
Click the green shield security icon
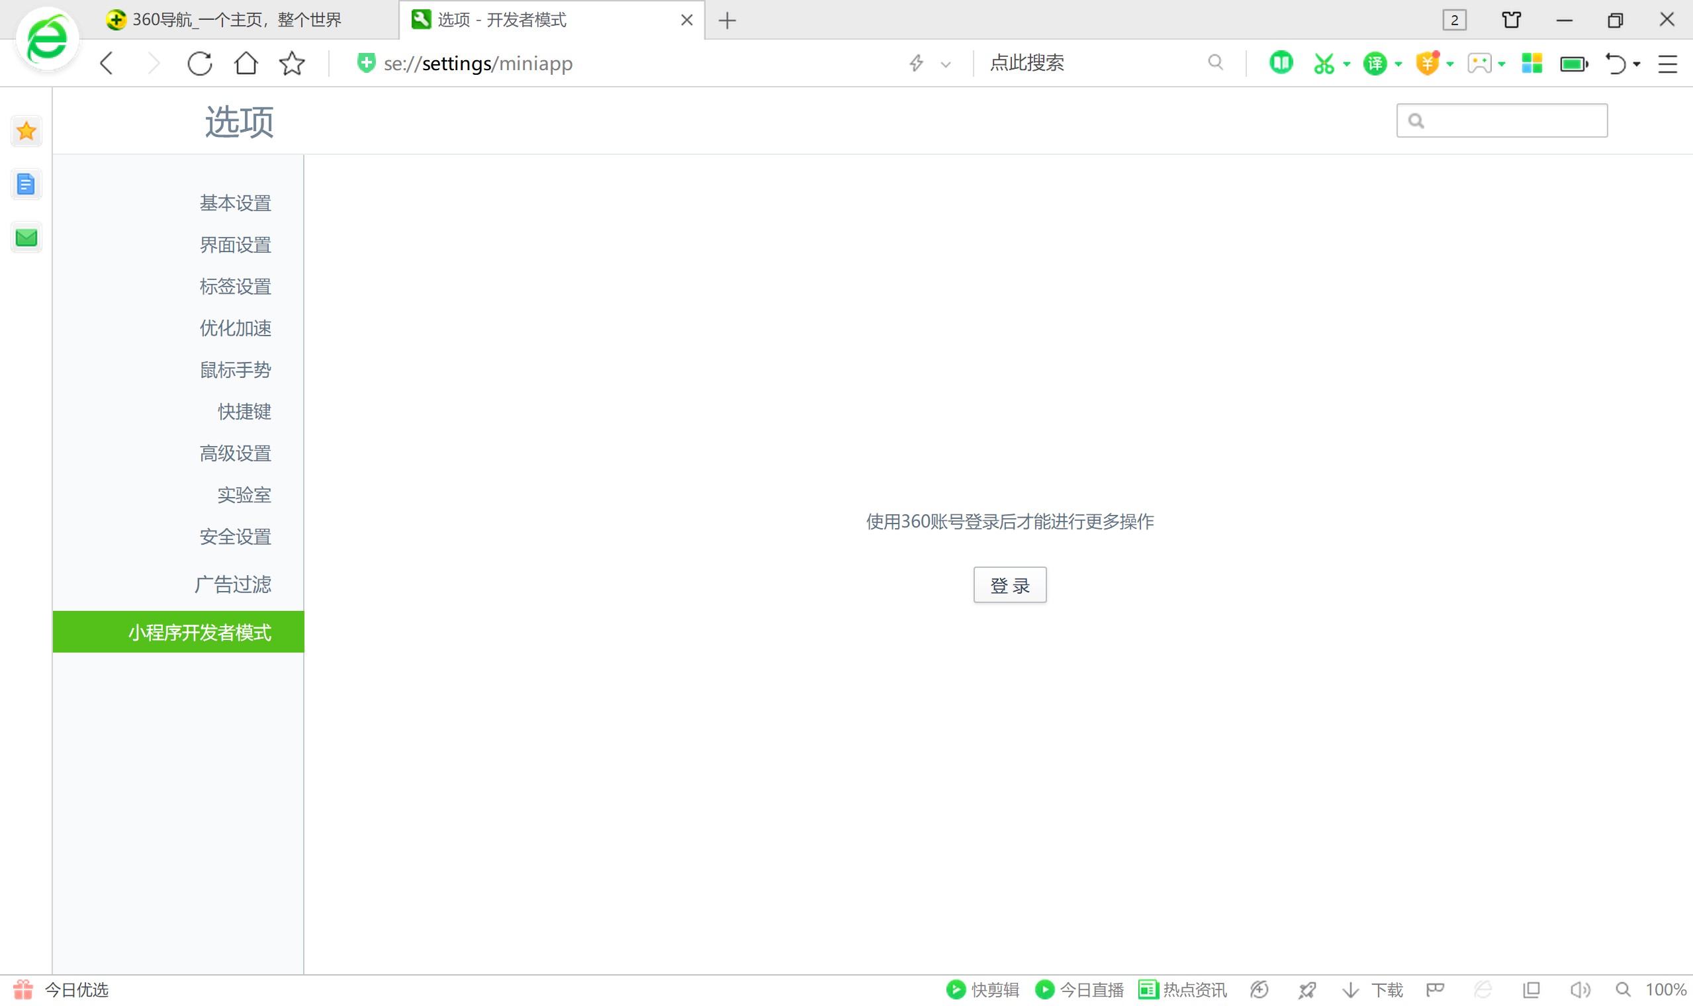tap(366, 63)
